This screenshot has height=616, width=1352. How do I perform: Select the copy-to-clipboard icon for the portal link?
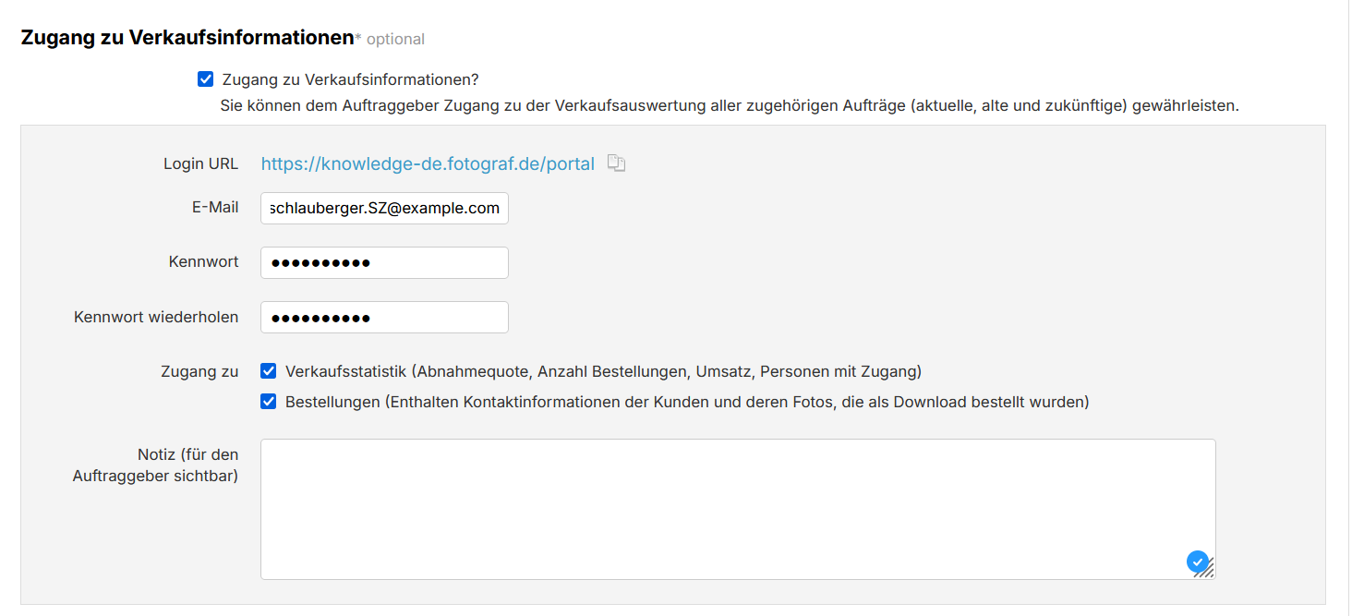click(x=616, y=163)
